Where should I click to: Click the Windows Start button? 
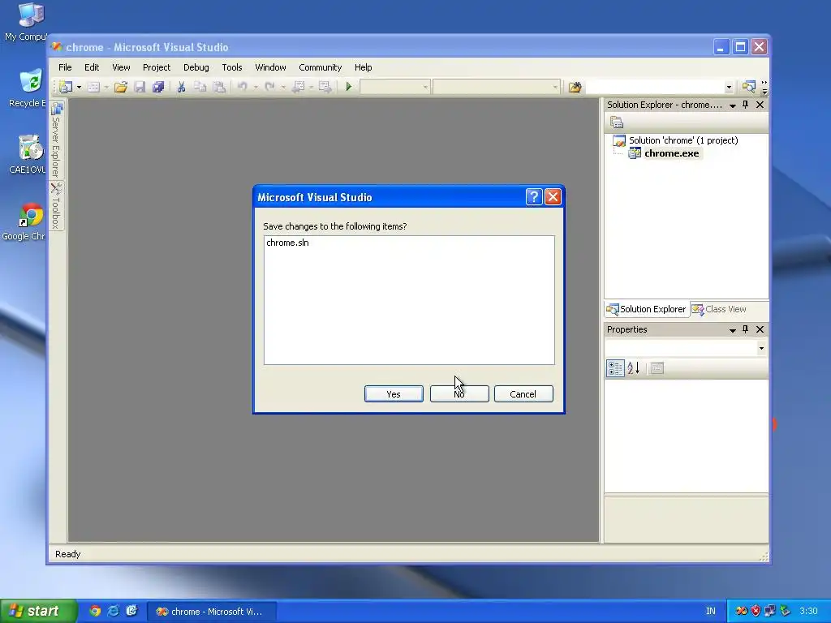(38, 612)
